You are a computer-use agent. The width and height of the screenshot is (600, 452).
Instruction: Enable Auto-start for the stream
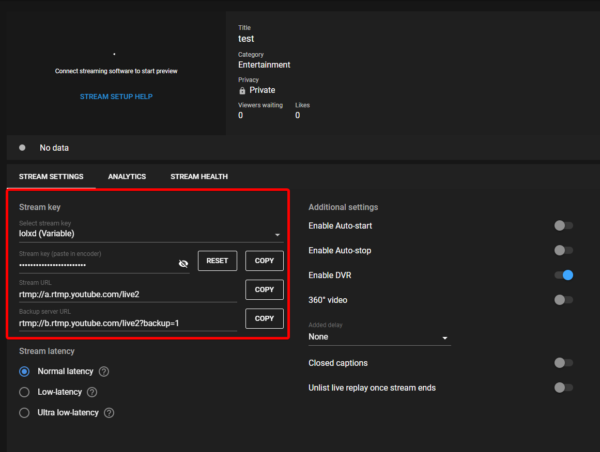point(563,225)
